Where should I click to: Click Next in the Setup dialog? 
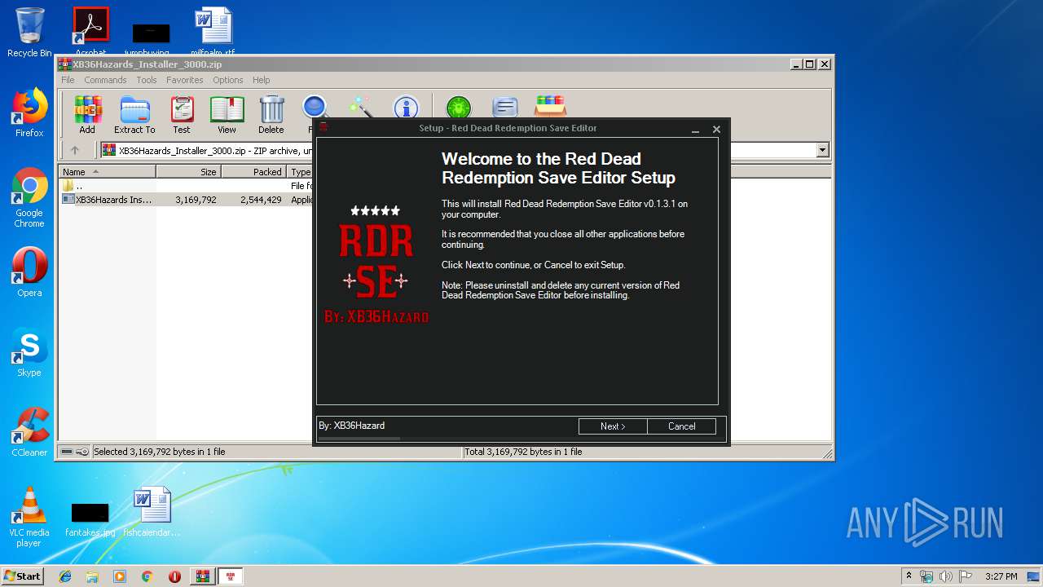[613, 426]
